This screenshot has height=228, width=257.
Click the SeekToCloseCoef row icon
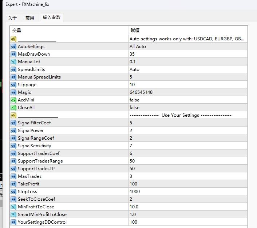[13, 199]
